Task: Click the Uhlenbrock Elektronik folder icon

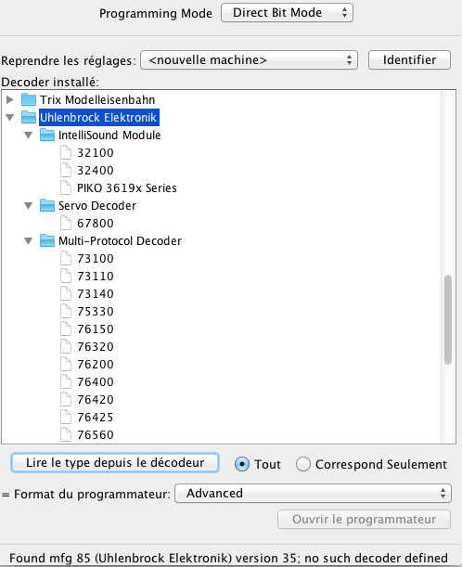Action: tap(29, 117)
